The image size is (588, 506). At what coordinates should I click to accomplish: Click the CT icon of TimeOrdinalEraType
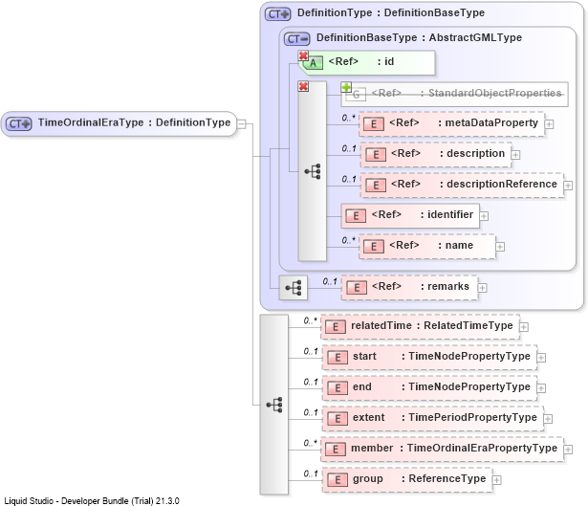18,123
